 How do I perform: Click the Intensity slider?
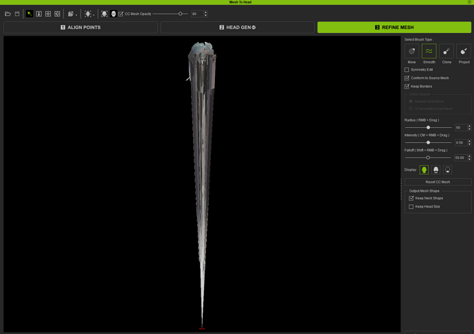(428, 142)
